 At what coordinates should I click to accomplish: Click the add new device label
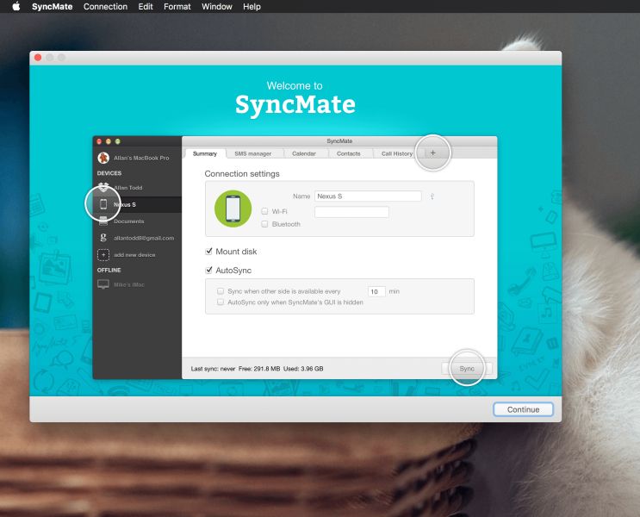(134, 255)
